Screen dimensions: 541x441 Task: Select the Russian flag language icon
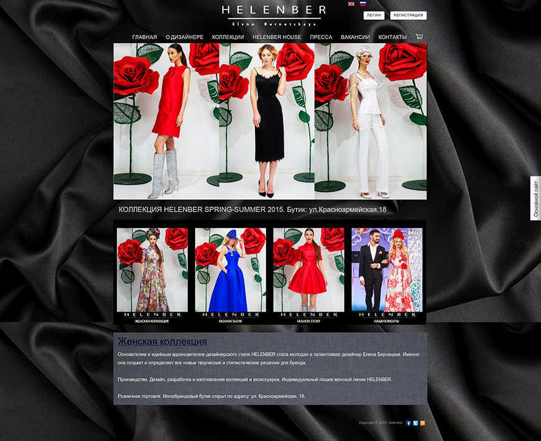363,4
